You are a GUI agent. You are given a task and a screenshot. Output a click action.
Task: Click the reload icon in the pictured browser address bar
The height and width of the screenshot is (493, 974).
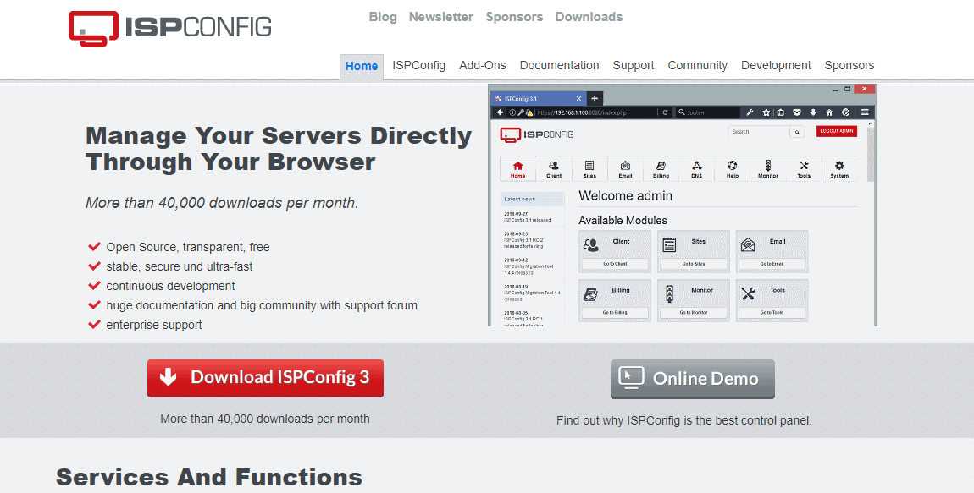tap(665, 112)
